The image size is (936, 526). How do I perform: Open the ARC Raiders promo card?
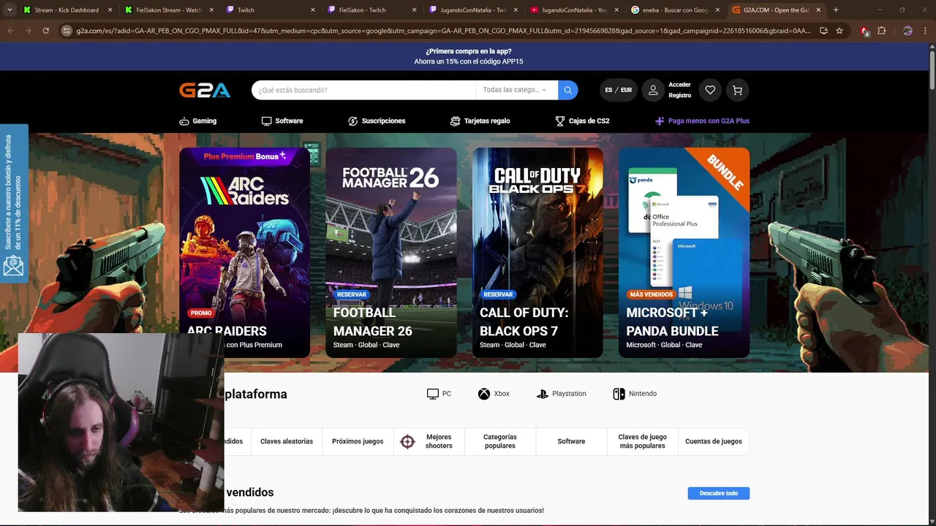[x=244, y=253]
